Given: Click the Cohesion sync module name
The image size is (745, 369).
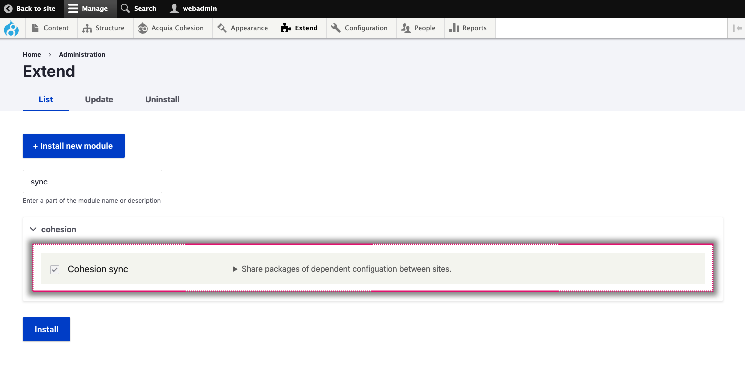Looking at the screenshot, I should (x=98, y=269).
